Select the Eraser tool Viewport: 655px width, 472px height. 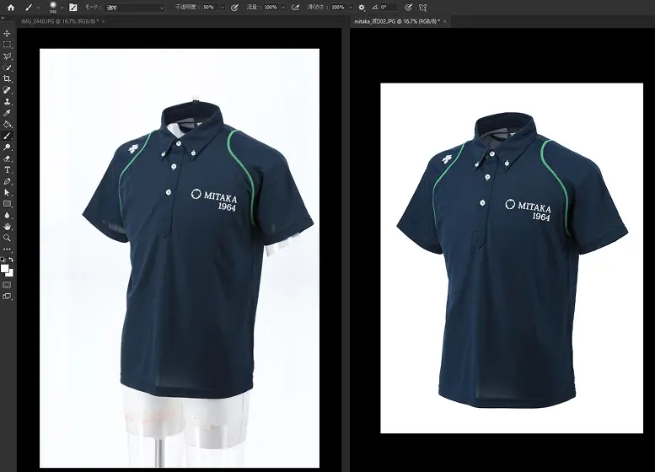click(8, 158)
